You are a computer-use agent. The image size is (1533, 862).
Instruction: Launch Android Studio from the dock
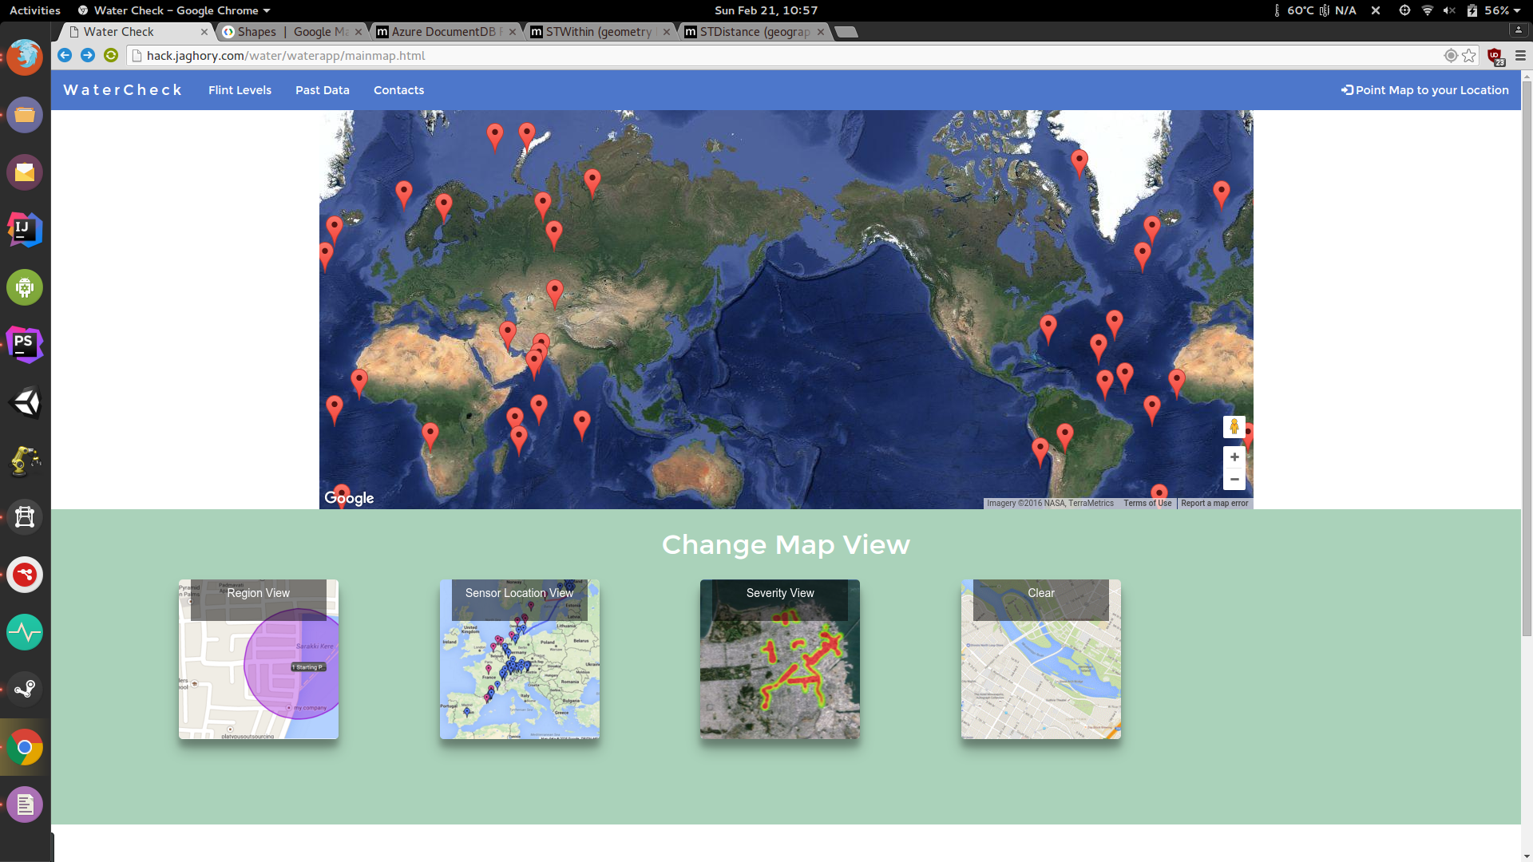(x=25, y=287)
